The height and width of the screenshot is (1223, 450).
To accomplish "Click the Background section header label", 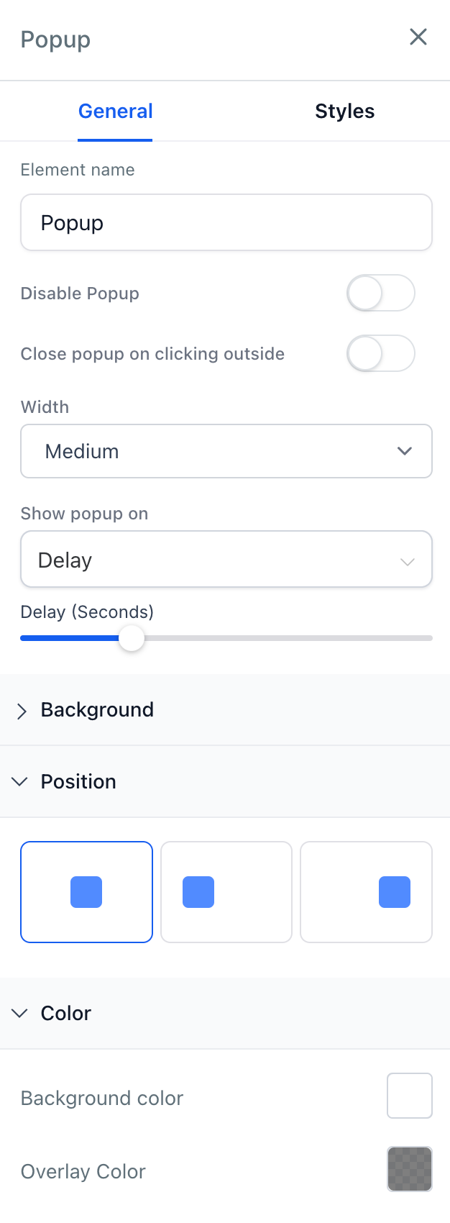I will 97,710.
